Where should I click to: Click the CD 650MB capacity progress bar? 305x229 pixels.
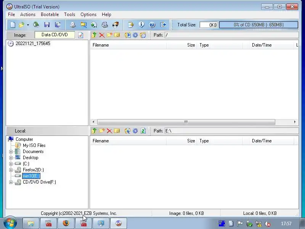[258, 25]
